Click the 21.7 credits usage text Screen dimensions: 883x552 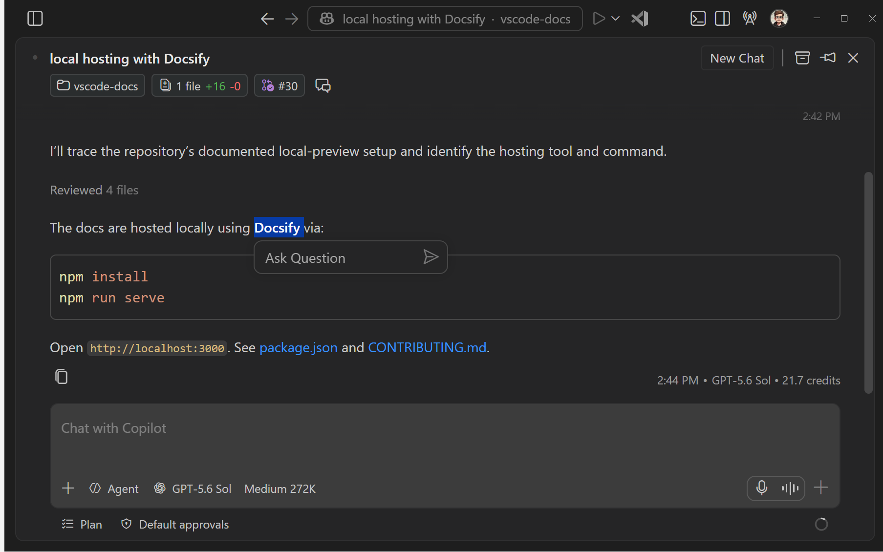coord(811,380)
